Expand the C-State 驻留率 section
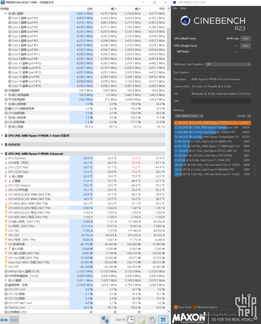The image size is (261, 324). point(2,136)
